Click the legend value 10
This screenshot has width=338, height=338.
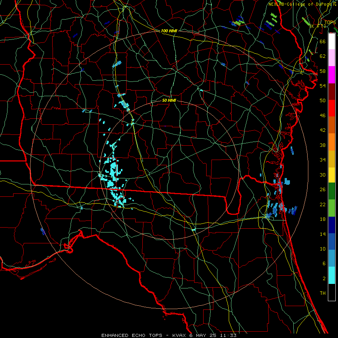coord(323,249)
